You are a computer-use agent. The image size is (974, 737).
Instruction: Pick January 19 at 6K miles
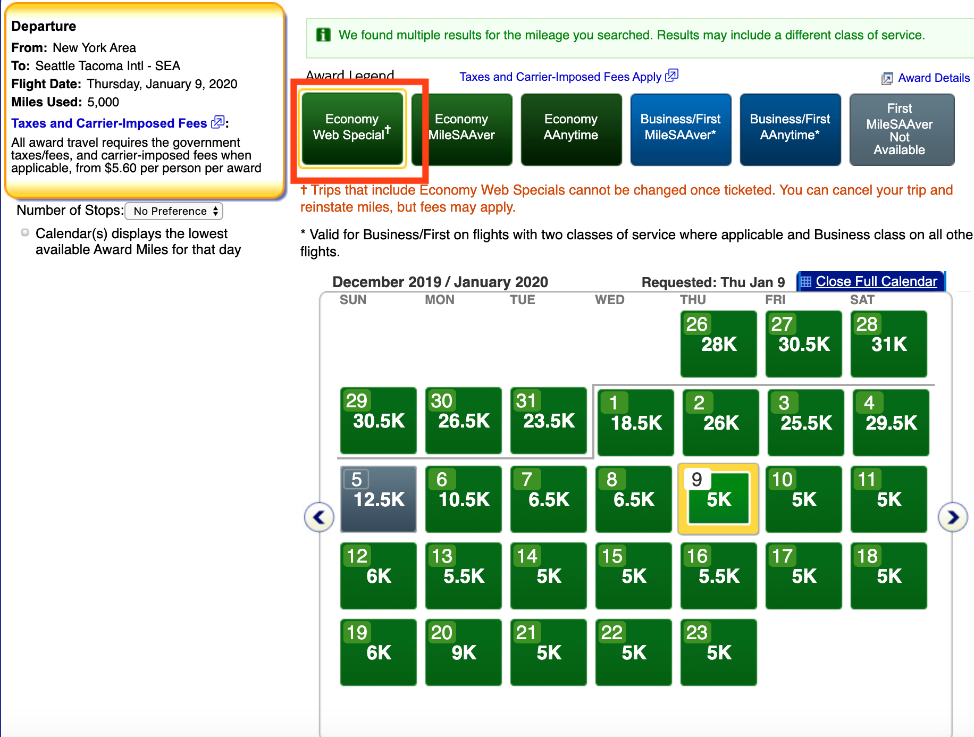pyautogui.click(x=378, y=652)
